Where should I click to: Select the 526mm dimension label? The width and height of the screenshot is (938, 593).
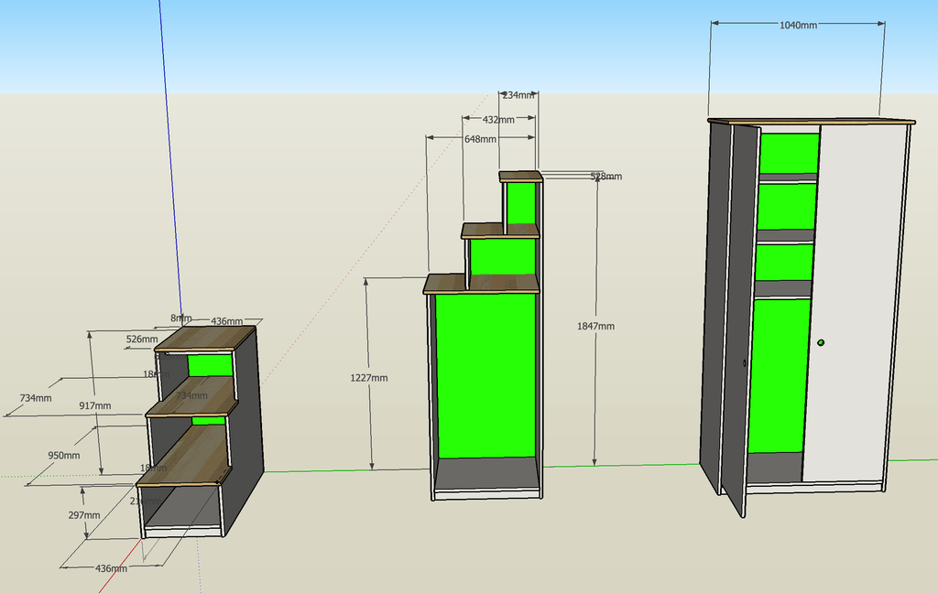click(x=142, y=339)
